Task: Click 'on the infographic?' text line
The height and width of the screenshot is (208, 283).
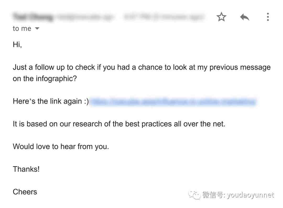Action: pos(45,79)
